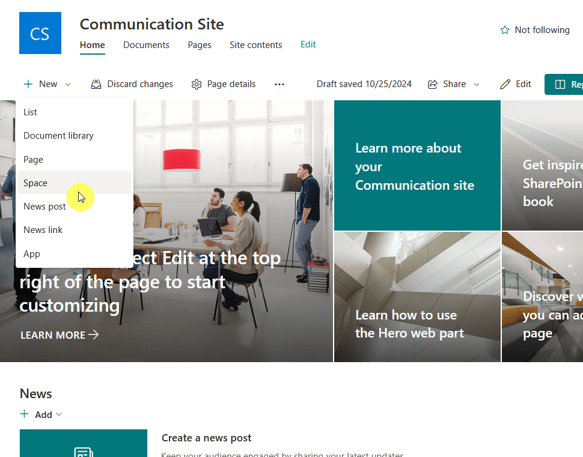Click the Not following star icon
Image resolution: width=583 pixels, height=457 pixels.
(504, 30)
